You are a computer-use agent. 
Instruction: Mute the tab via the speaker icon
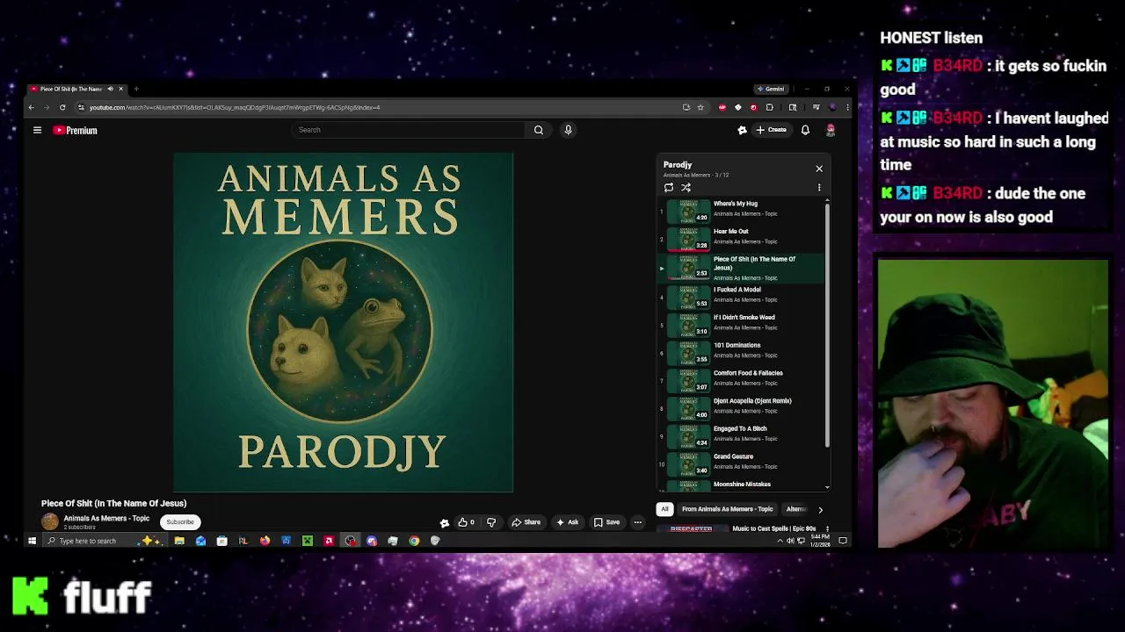110,89
